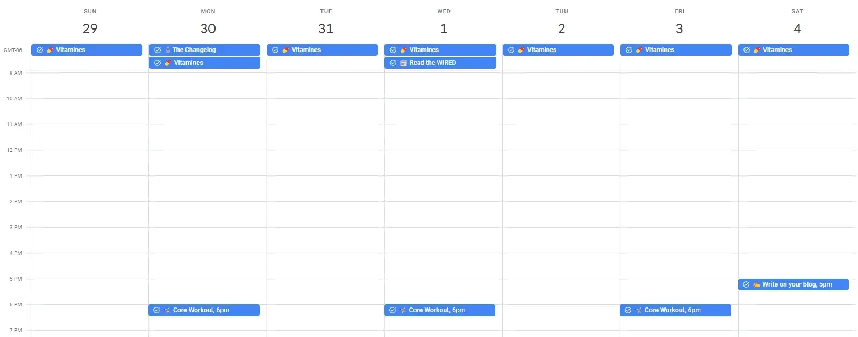The height and width of the screenshot is (337, 858).
Task: Click the GMT-06 timezone label
Action: (x=13, y=50)
